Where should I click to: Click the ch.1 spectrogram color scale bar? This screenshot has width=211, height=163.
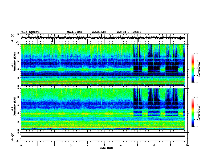(193, 68)
